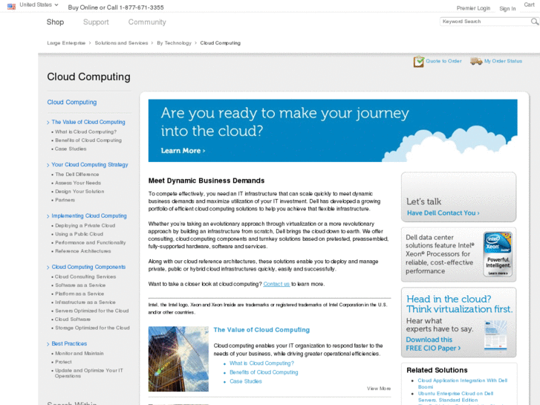Open Ubuntu Enterprise Cloud on Dell Servers link
The width and height of the screenshot is (540, 405).
(455, 397)
